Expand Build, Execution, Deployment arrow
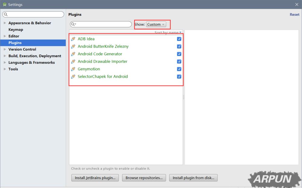Viewport: 302px width, 188px height. tap(5, 56)
